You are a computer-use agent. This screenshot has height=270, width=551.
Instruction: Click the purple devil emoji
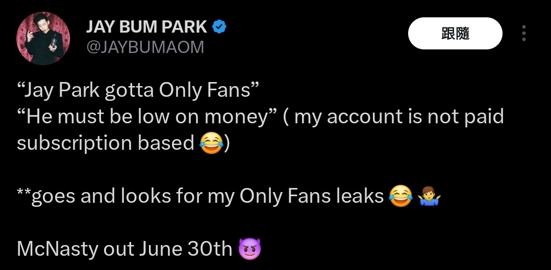[x=250, y=249]
